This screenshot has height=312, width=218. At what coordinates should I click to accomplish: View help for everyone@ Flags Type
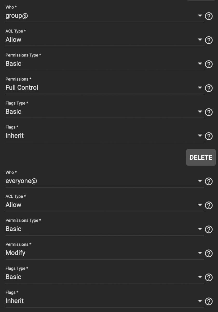click(209, 277)
